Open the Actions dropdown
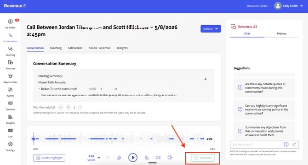The image size is (308, 165). click(211, 29)
